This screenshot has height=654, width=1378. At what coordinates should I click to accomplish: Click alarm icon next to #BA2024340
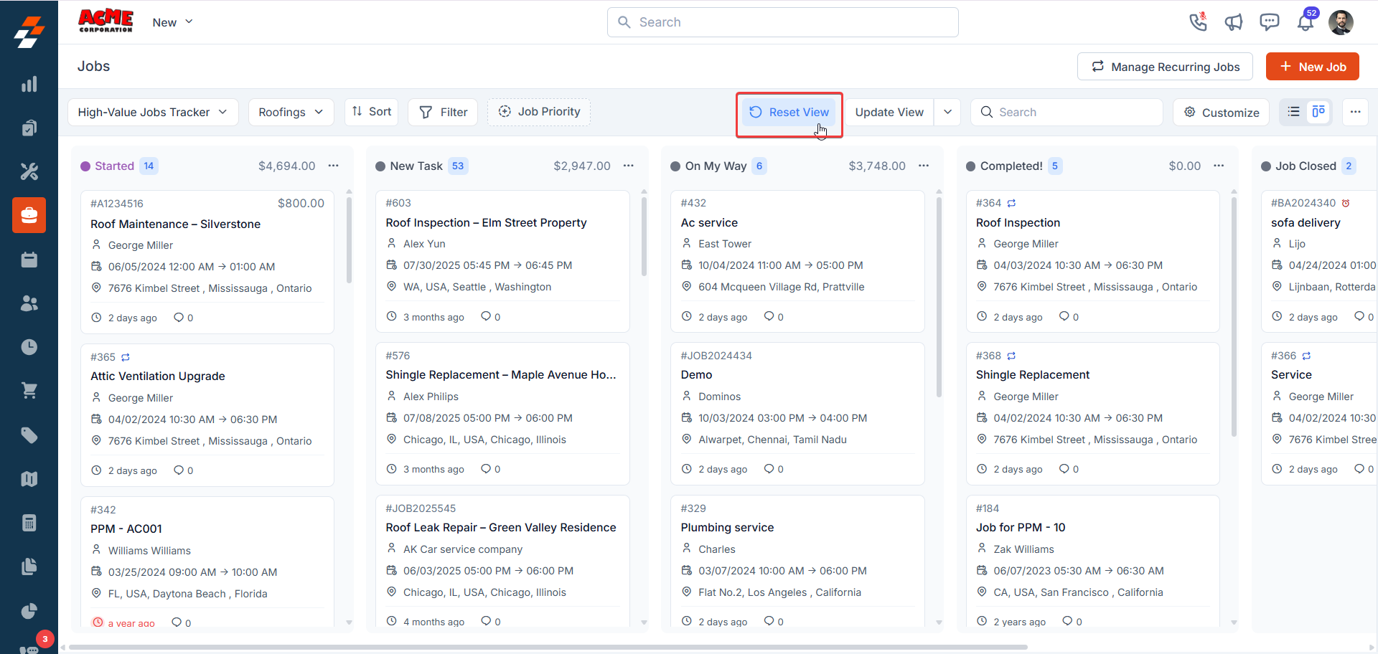pos(1346,203)
